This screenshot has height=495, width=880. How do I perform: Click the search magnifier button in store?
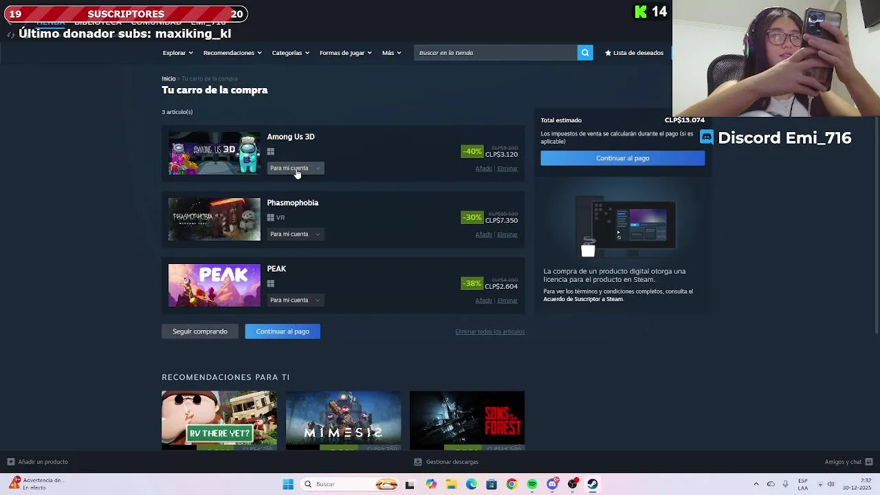pyautogui.click(x=585, y=53)
